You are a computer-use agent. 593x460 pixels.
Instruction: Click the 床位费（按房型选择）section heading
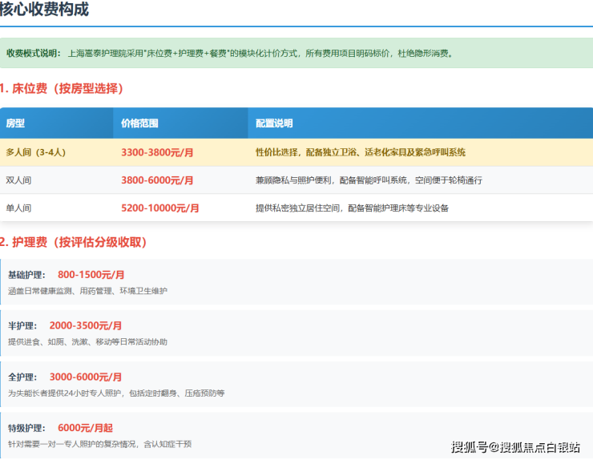(x=63, y=88)
